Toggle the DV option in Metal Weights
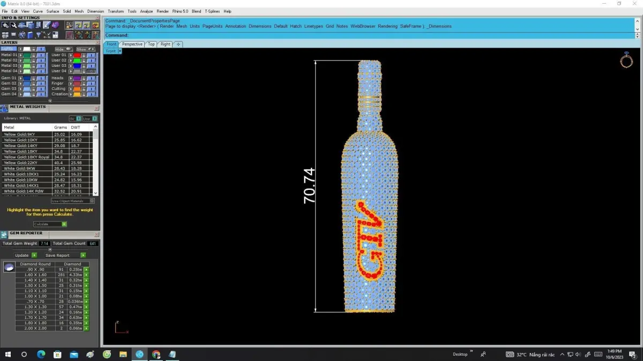Viewport: 643px width, 361px height. point(75,119)
